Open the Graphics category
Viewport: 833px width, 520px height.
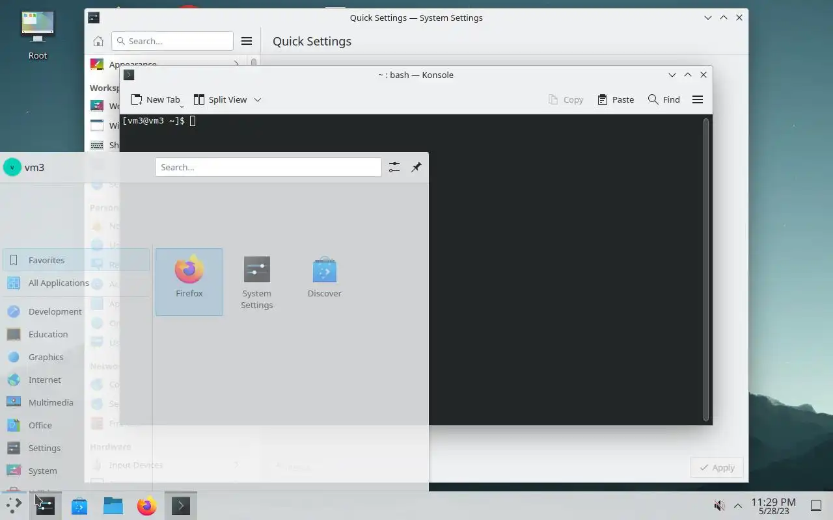click(76, 357)
